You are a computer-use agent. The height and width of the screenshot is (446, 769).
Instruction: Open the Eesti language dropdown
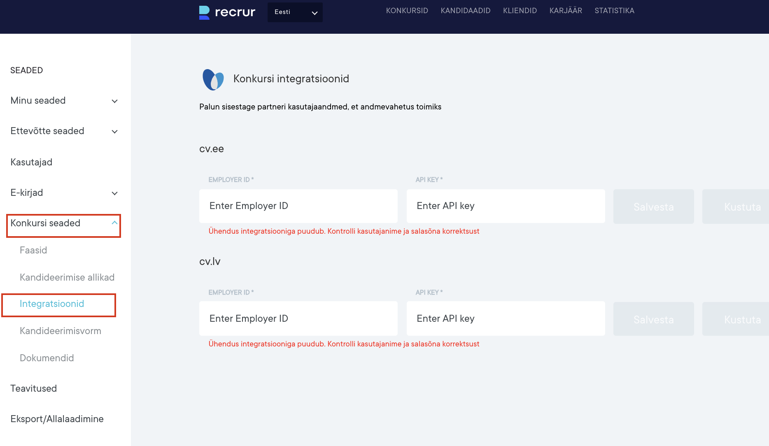tap(295, 12)
